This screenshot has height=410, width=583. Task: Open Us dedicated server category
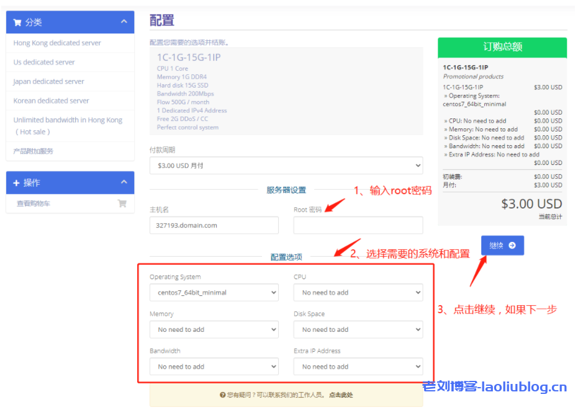pyautogui.click(x=44, y=62)
